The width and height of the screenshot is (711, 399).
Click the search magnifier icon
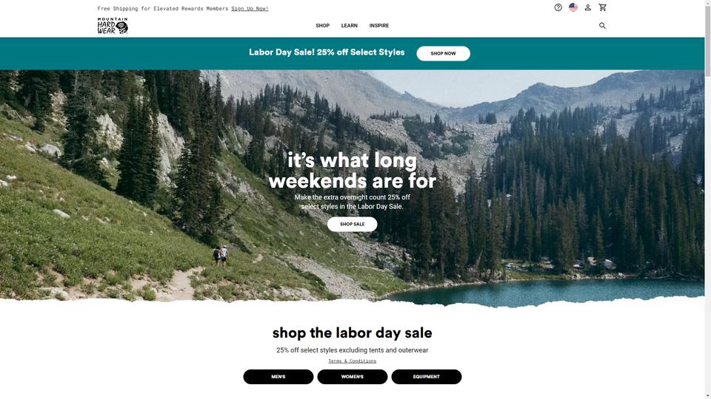(602, 26)
